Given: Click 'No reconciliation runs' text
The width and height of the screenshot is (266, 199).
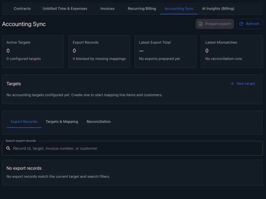Looking at the screenshot, I should (224, 59).
